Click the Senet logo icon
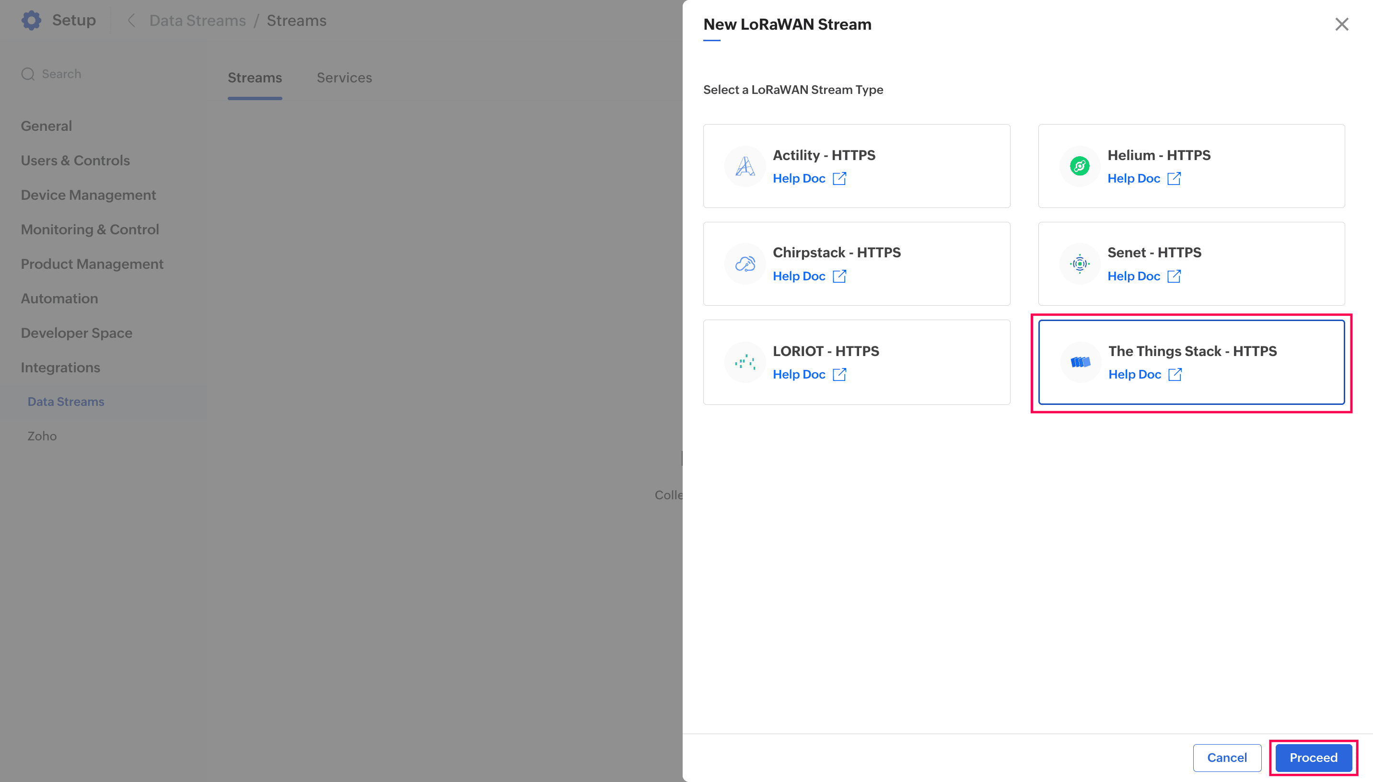Viewport: 1373px width, 782px height. pos(1079,264)
